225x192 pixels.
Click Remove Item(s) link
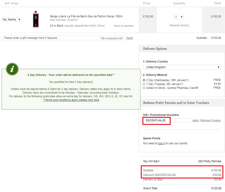(x=179, y=25)
